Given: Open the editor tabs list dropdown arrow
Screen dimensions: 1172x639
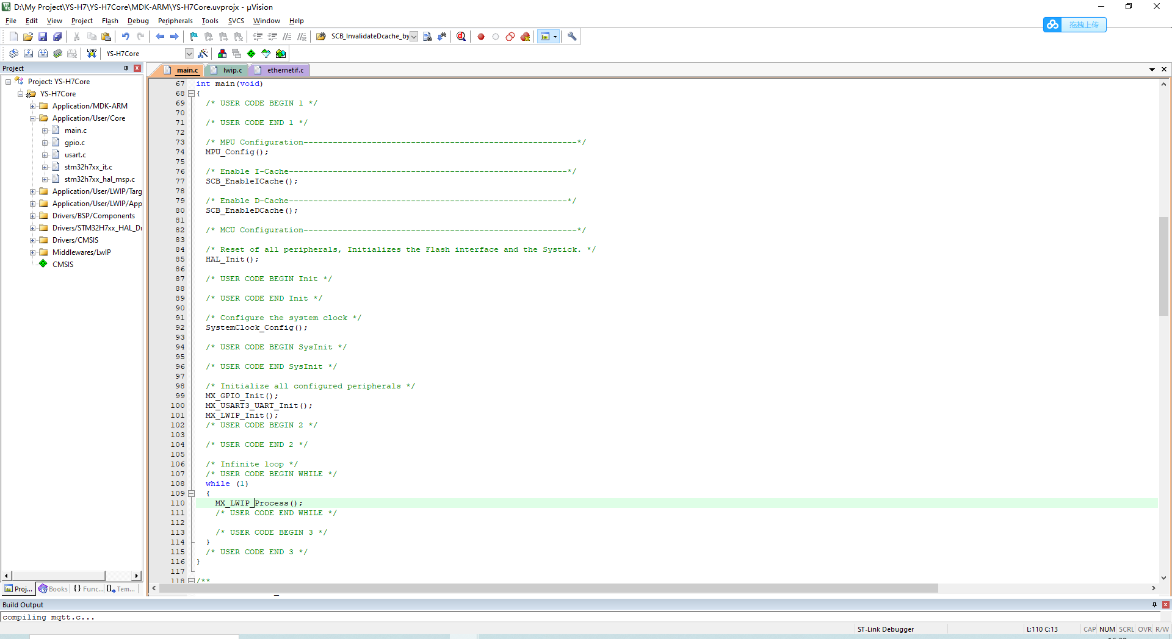Looking at the screenshot, I should click(x=1152, y=70).
